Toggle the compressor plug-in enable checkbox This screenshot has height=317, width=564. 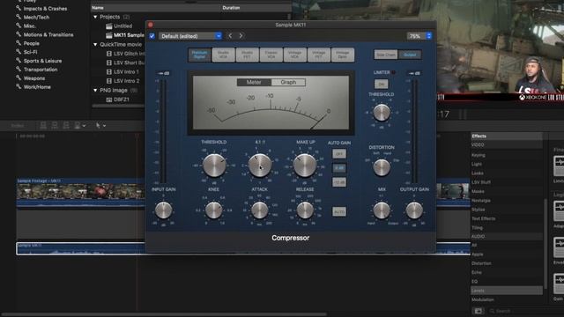152,35
